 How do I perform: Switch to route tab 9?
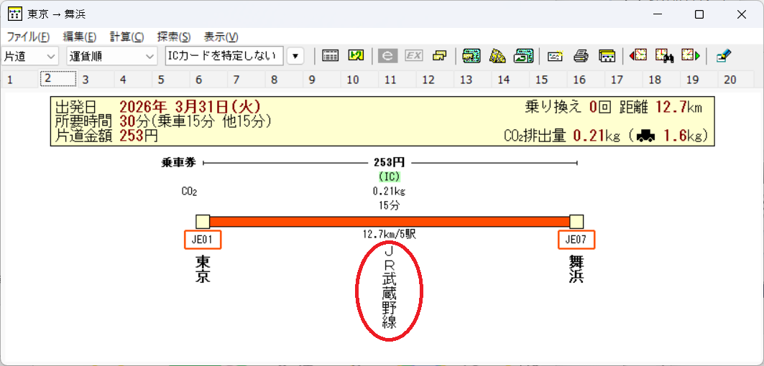pyautogui.click(x=322, y=80)
